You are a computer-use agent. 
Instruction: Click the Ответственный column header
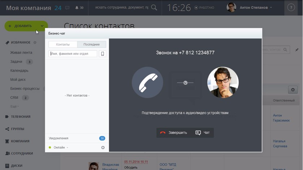[x=284, y=101]
